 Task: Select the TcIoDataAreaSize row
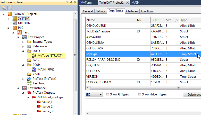pos(143,31)
